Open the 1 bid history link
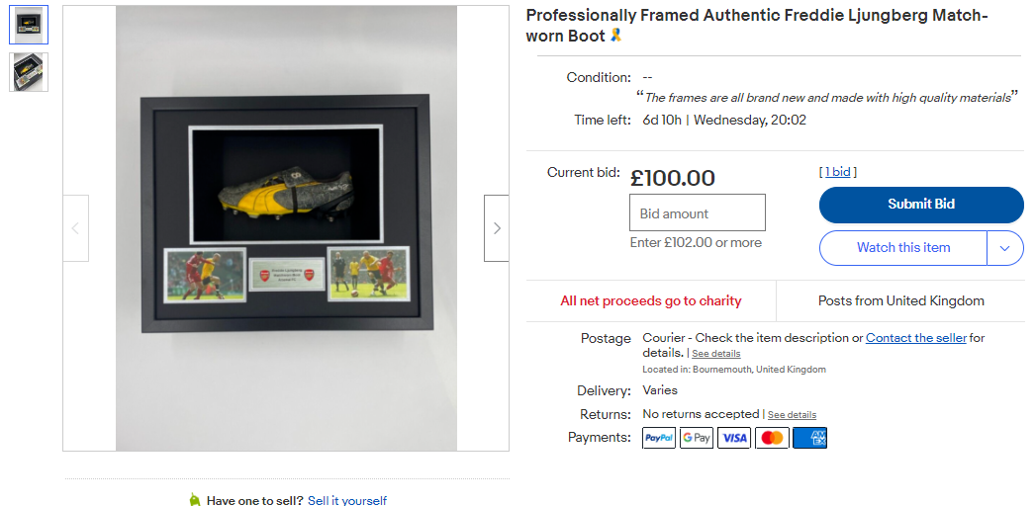The image size is (1035, 506). coord(838,172)
